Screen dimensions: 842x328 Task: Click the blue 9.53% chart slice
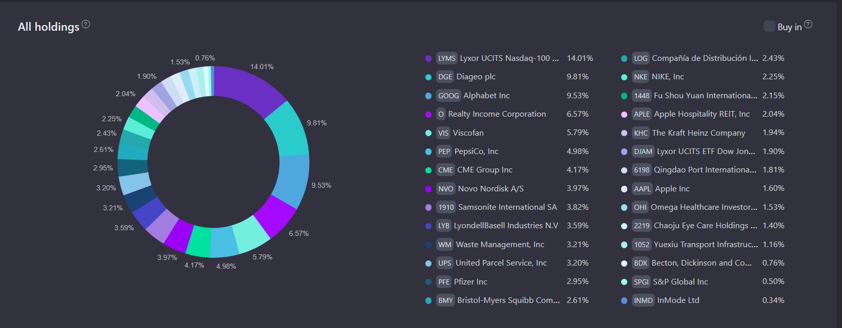(x=290, y=180)
